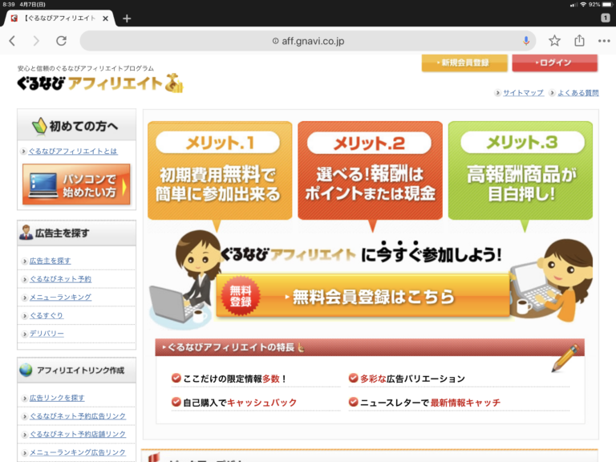This screenshot has width=616, height=462.
Task: Click the メリット.2 red card
Action: click(x=370, y=171)
